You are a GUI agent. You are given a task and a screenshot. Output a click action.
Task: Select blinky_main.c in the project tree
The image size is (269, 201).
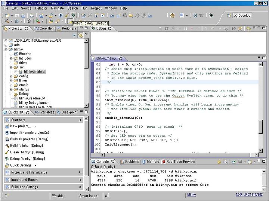34,71
